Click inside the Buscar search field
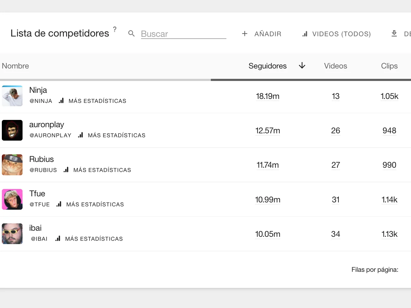 click(x=183, y=34)
